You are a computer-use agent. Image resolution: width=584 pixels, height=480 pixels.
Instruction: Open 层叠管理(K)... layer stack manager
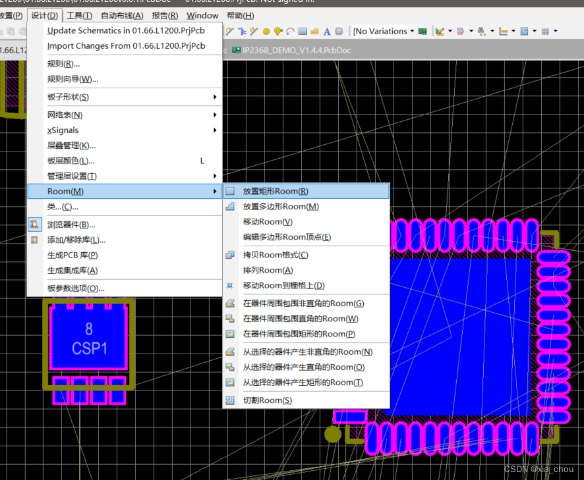pyautogui.click(x=125, y=146)
